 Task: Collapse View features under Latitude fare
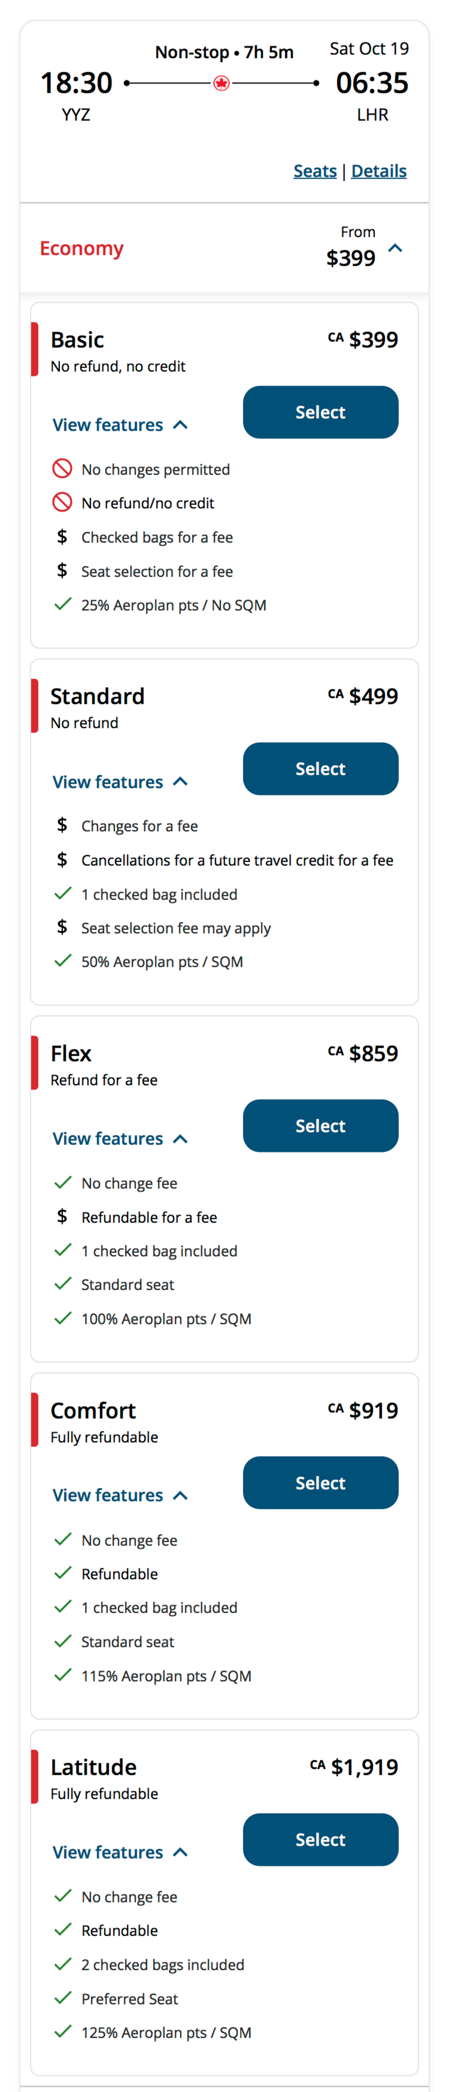pyautogui.click(x=120, y=1853)
